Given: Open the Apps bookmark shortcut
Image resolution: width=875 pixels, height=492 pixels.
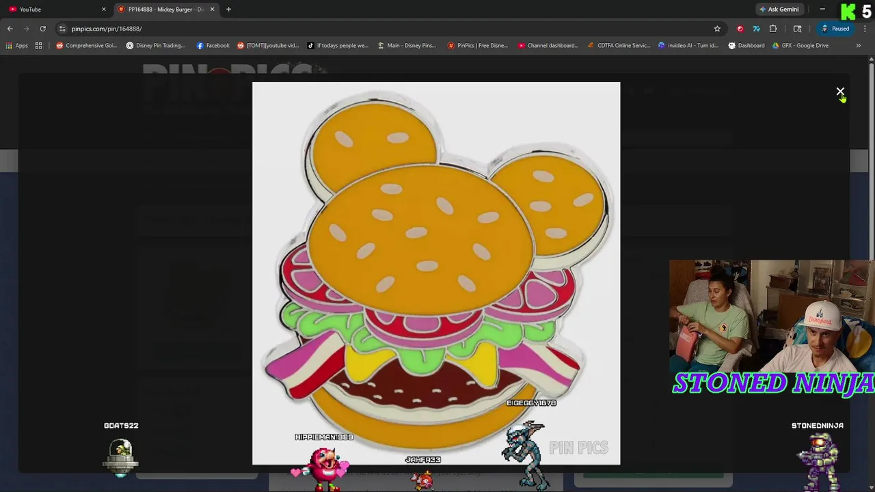Looking at the screenshot, I should 17,46.
